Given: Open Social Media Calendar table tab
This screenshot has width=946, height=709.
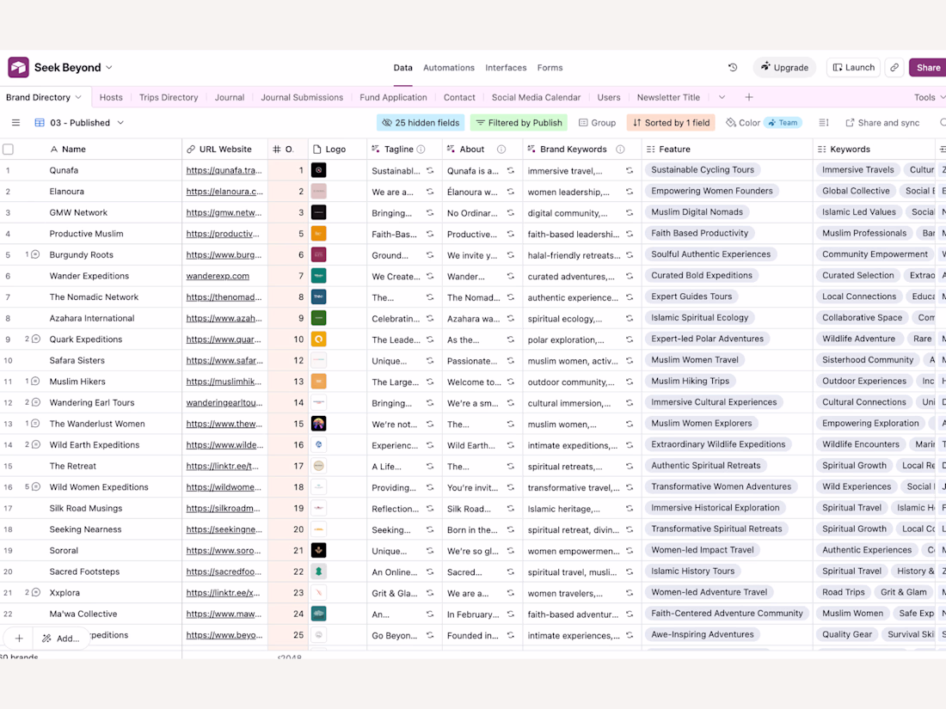Looking at the screenshot, I should (x=536, y=97).
